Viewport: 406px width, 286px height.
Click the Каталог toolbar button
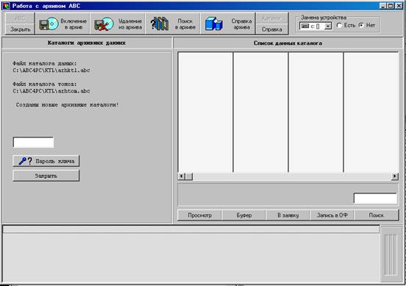[271, 18]
